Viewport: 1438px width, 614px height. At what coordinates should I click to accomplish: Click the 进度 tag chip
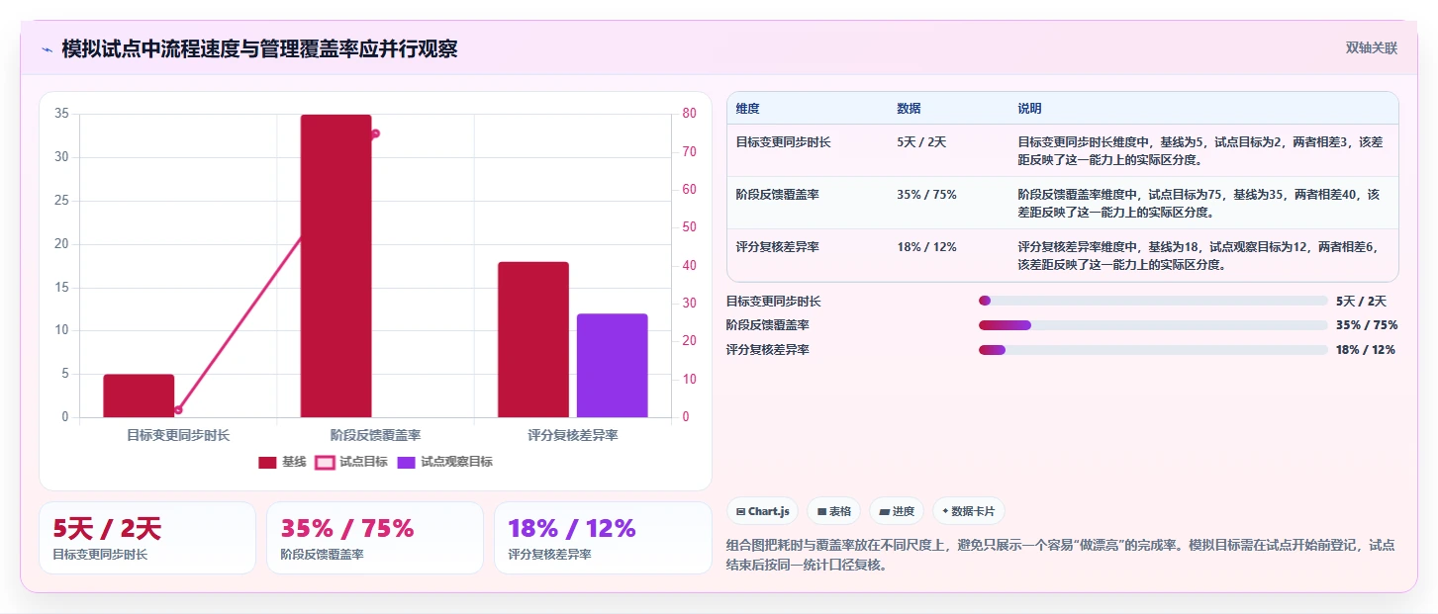(x=897, y=511)
